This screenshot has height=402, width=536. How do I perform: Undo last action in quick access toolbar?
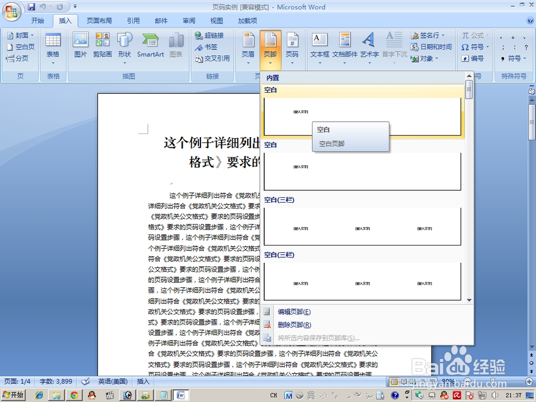(42, 7)
